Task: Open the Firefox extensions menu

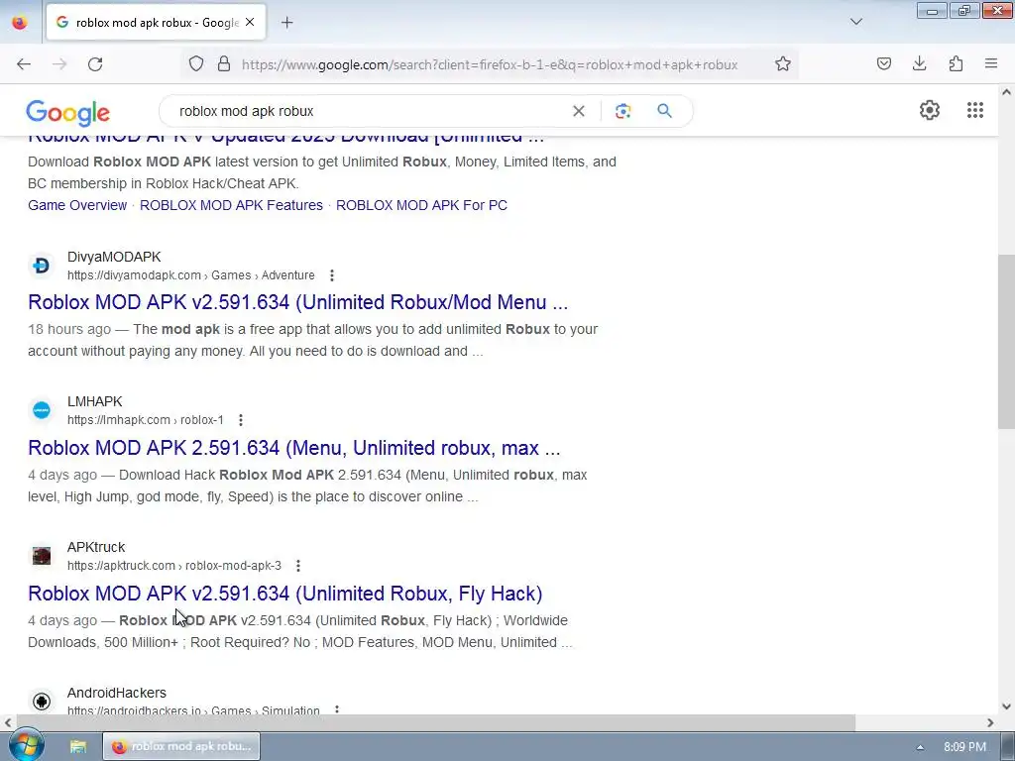Action: [x=956, y=64]
